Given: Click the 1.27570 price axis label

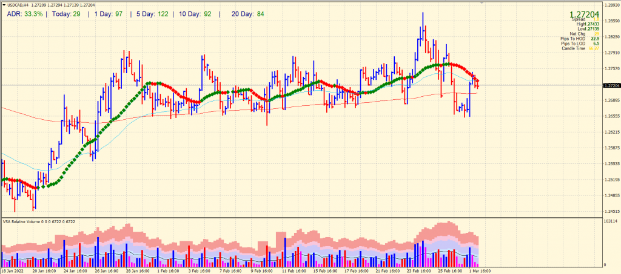Looking at the screenshot, I should tap(613, 69).
